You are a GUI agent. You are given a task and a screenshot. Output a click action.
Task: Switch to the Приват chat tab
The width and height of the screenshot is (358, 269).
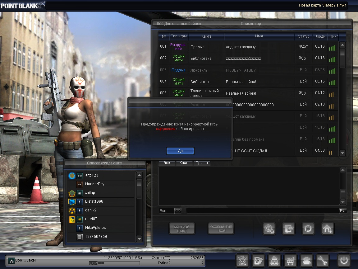202,163
